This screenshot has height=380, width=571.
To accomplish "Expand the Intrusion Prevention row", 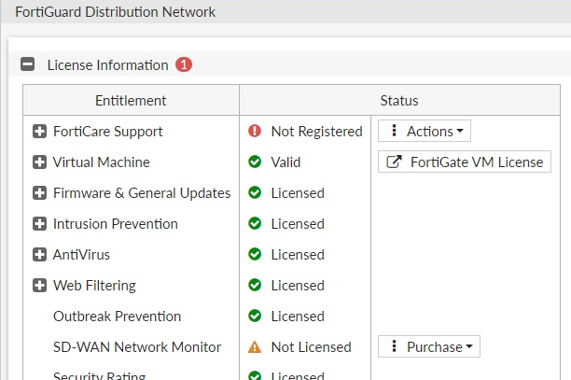I will (39, 224).
